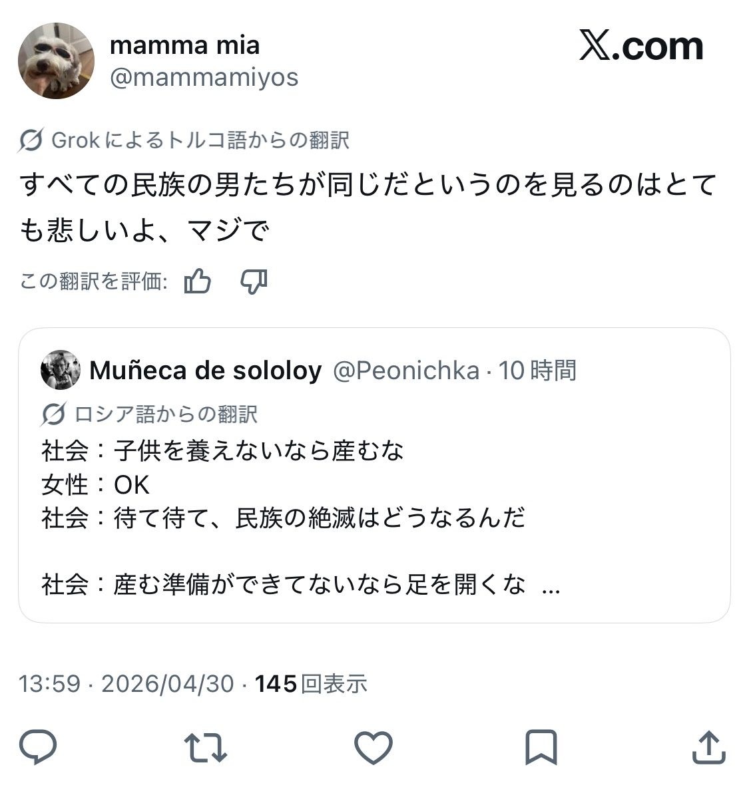
Task: Open Muñeca de sololoy display name
Action: coord(205,371)
